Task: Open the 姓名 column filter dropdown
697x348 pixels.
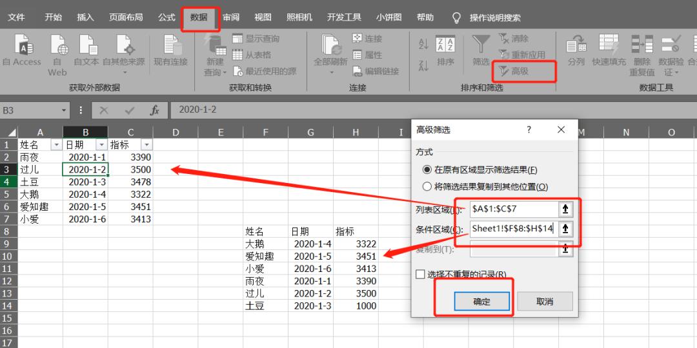Action: pyautogui.click(x=56, y=145)
